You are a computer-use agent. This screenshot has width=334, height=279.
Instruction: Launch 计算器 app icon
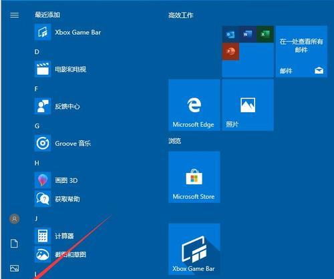coord(43,236)
